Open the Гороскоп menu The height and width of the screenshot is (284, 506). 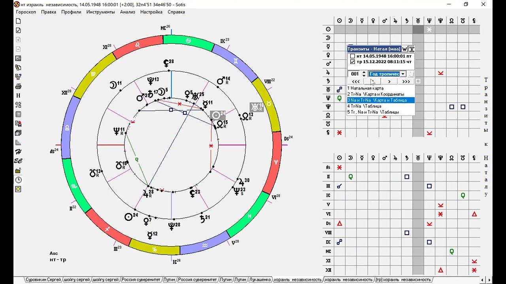[x=26, y=12]
